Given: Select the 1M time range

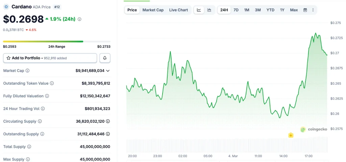Looking at the screenshot, I should coord(247,10).
